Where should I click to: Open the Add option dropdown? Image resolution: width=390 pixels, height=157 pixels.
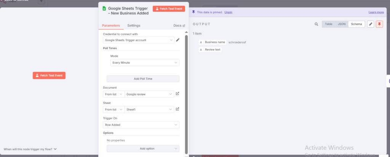click(x=143, y=149)
